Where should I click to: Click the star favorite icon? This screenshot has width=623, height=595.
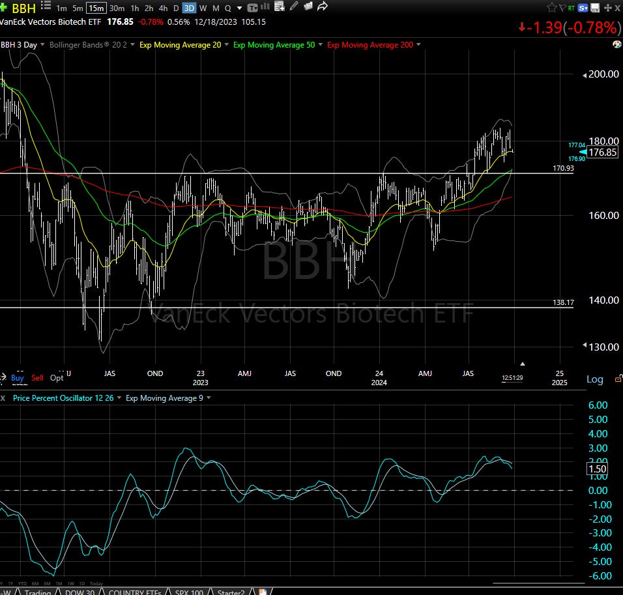[551, 8]
